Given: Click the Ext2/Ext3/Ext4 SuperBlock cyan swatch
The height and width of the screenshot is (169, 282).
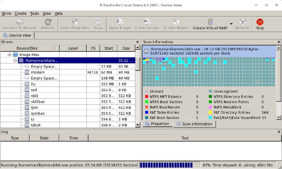Looking at the screenshot, I should click(x=210, y=118).
